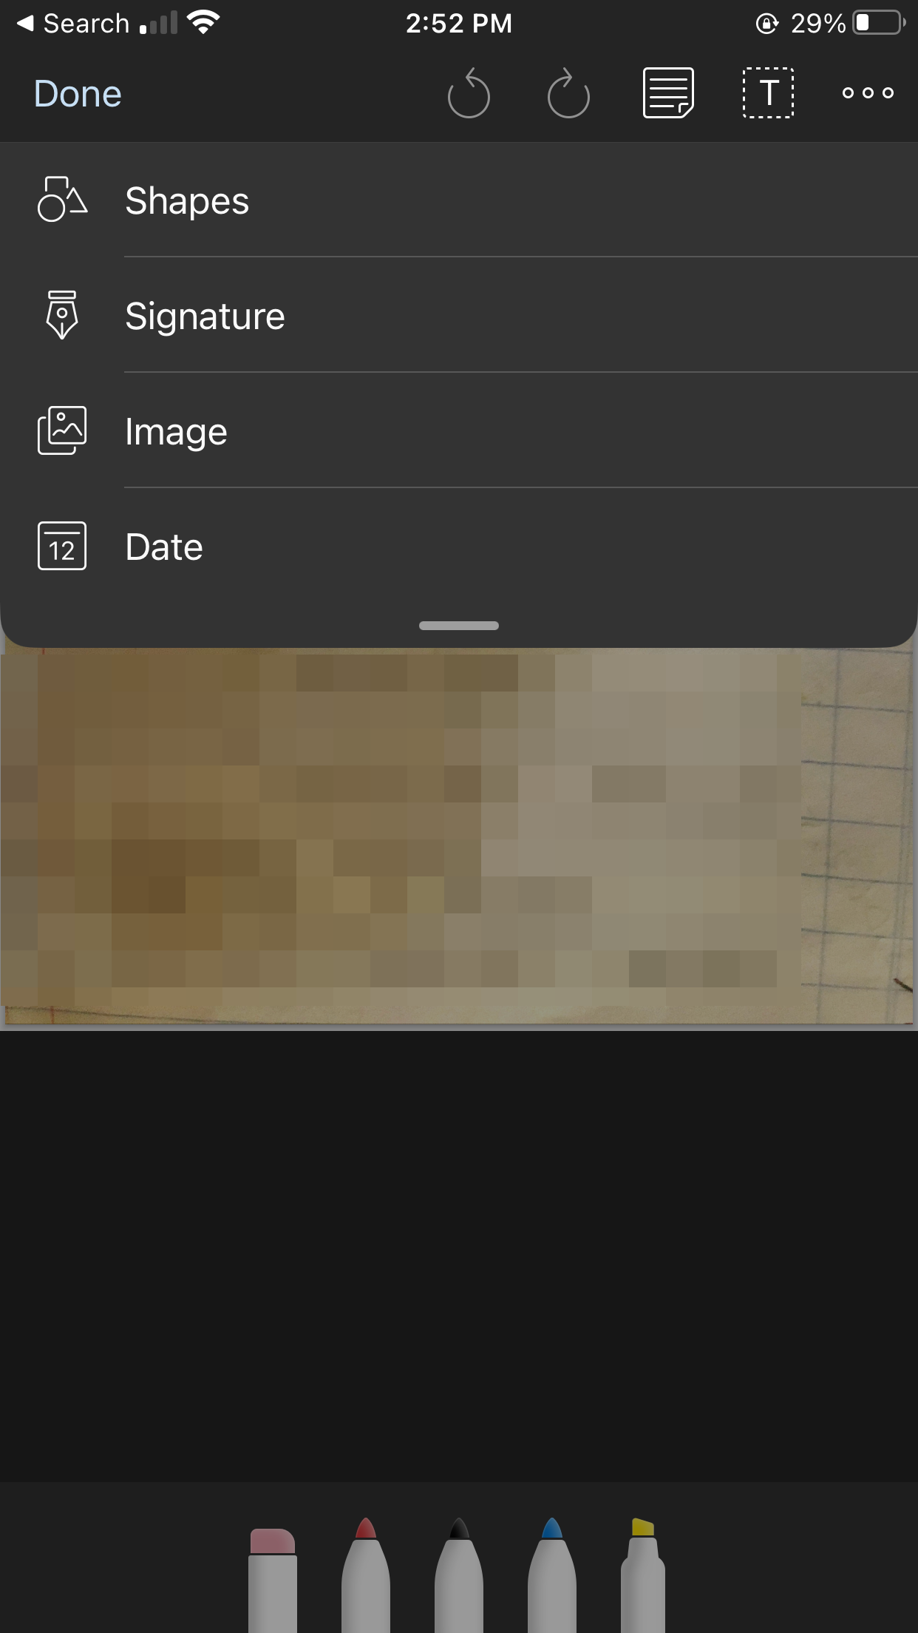Tap Done to finish editing
This screenshot has height=1633, width=918.
coord(78,94)
